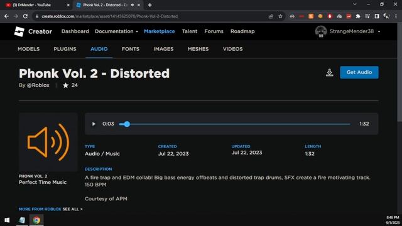Download the audio with the download icon
The image size is (402, 226).
pyautogui.click(x=329, y=73)
